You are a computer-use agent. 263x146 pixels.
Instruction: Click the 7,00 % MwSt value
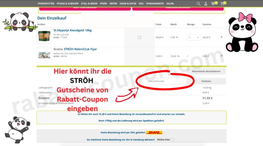(x=174, y=37)
